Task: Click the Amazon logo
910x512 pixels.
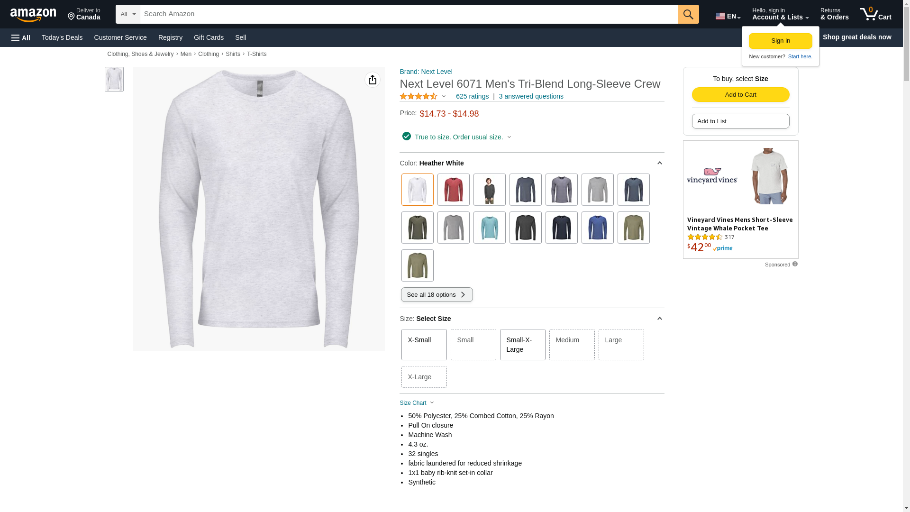Action: (33, 15)
